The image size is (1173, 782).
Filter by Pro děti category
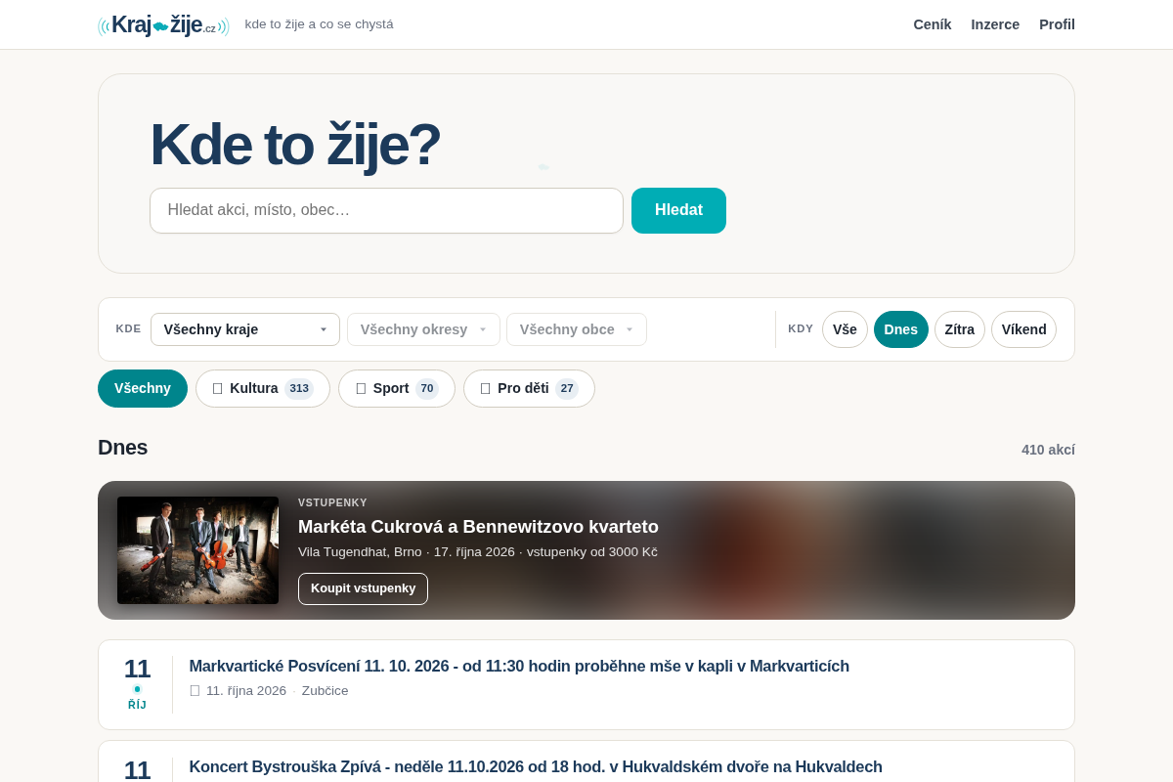click(x=529, y=388)
